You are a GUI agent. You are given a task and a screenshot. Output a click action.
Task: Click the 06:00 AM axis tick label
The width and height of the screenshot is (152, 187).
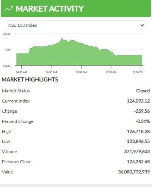(x=51, y=72)
